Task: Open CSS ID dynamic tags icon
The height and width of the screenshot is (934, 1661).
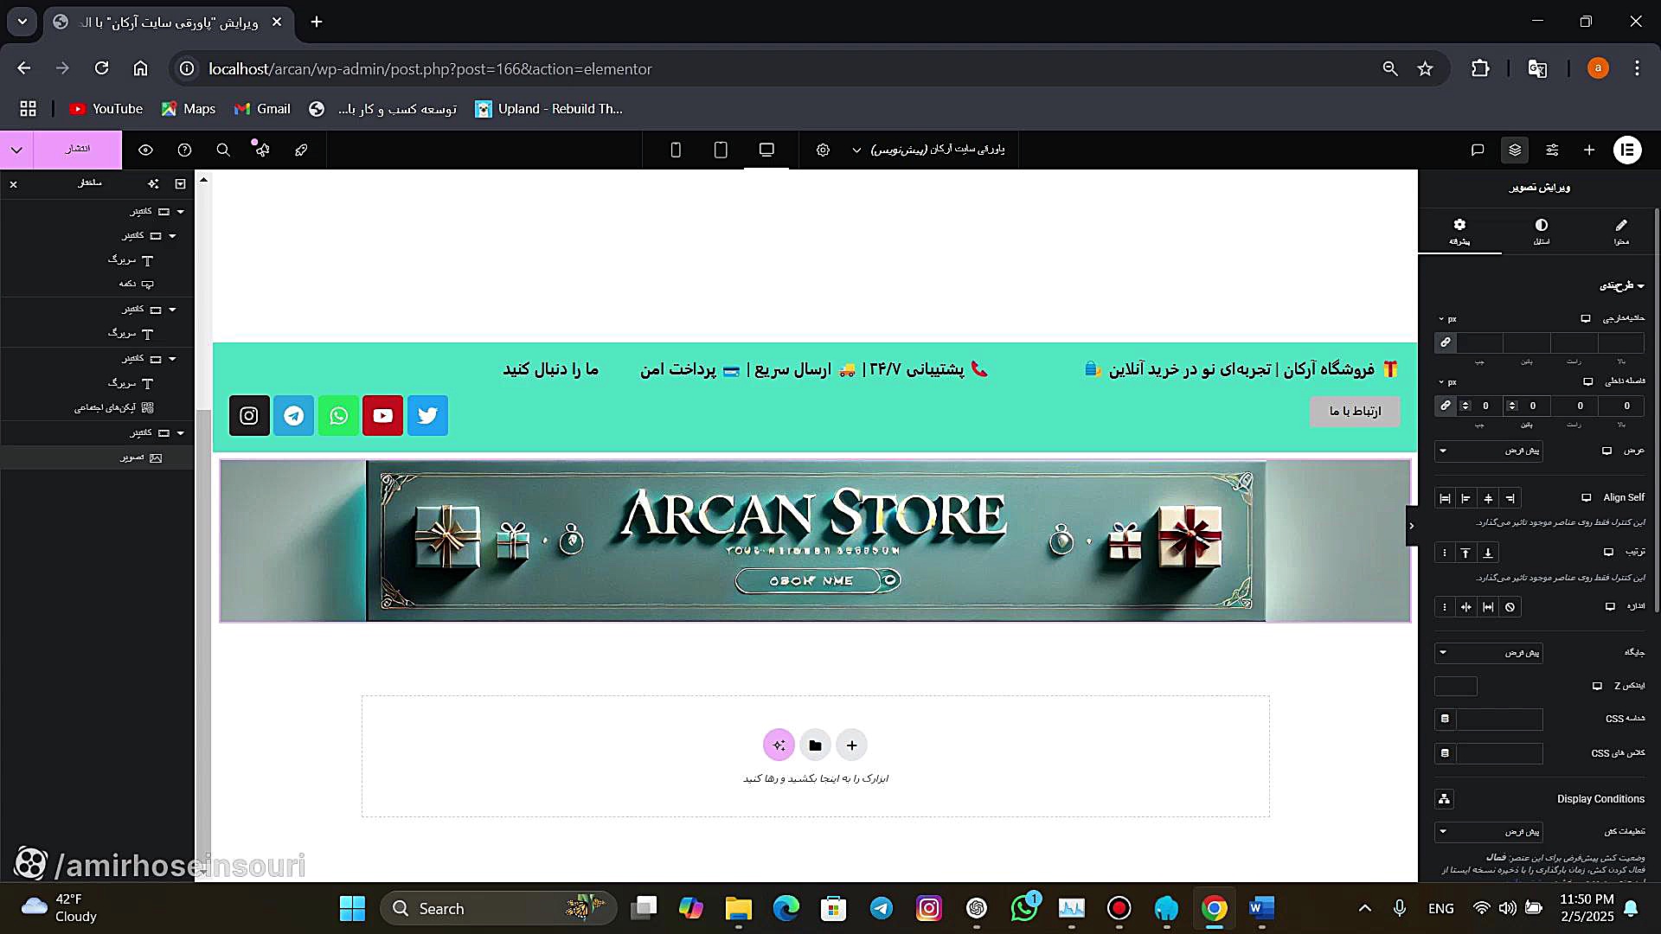Action: (1445, 719)
